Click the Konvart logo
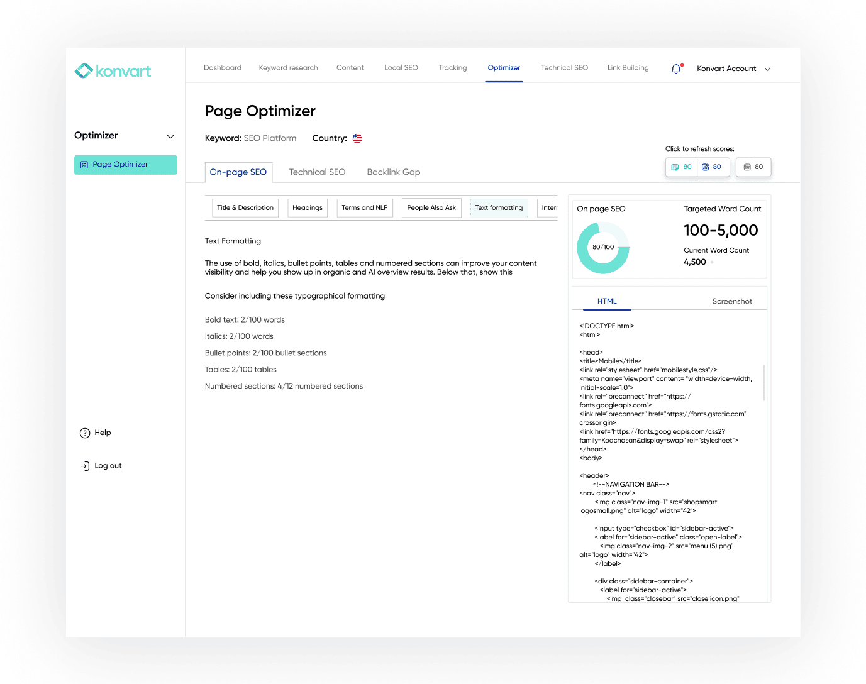The width and height of the screenshot is (866, 684). pos(113,71)
